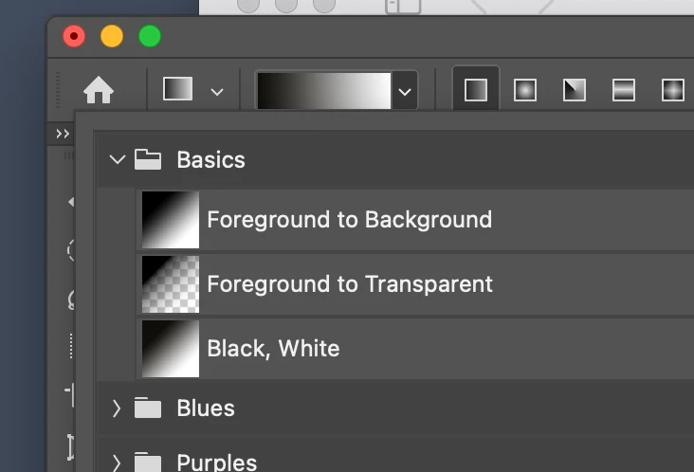Screen dimensions: 694x472
Task: Click the Purples group label
Action: tap(216, 463)
